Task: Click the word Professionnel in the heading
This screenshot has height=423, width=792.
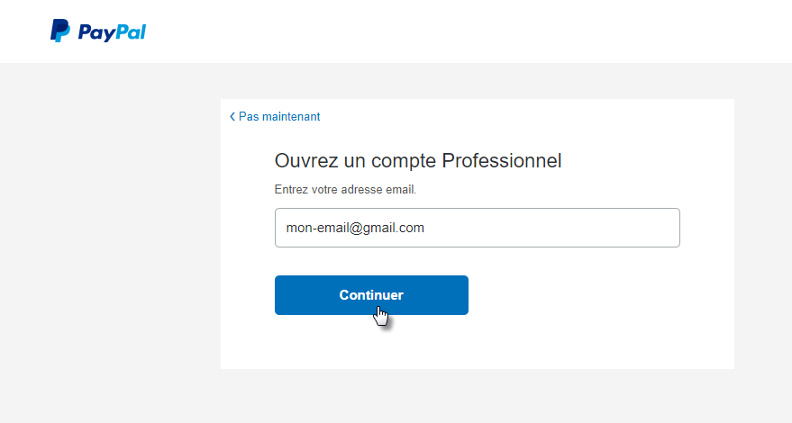Action: 501,161
